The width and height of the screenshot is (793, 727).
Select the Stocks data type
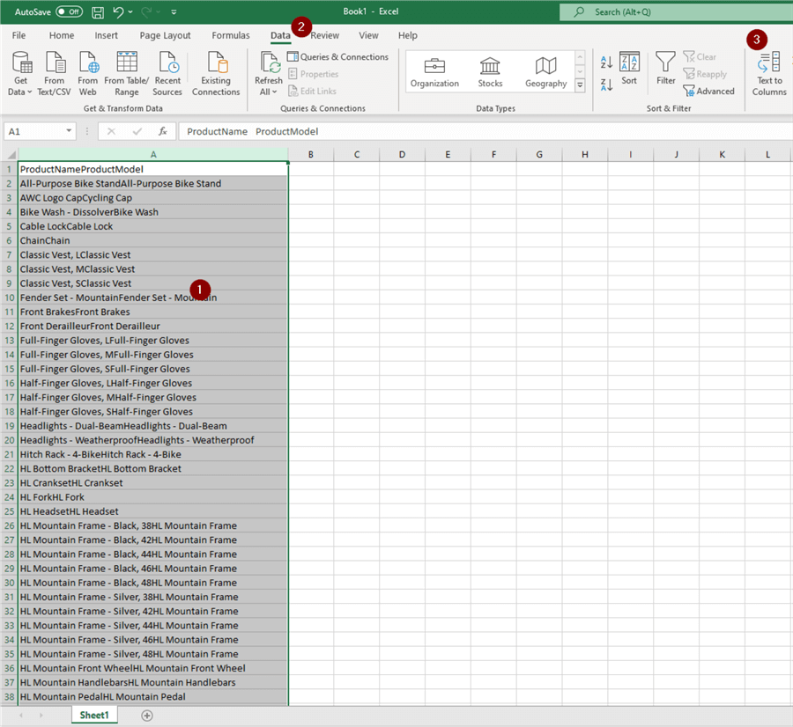490,72
